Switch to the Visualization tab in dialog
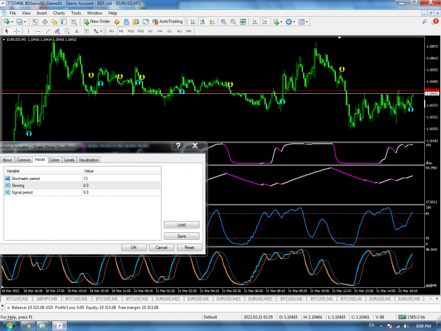 coord(89,160)
